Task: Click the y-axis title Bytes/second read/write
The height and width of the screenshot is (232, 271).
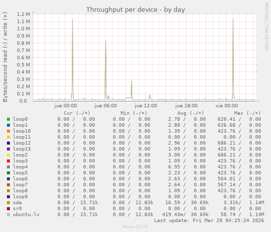Action: [x=5, y=57]
